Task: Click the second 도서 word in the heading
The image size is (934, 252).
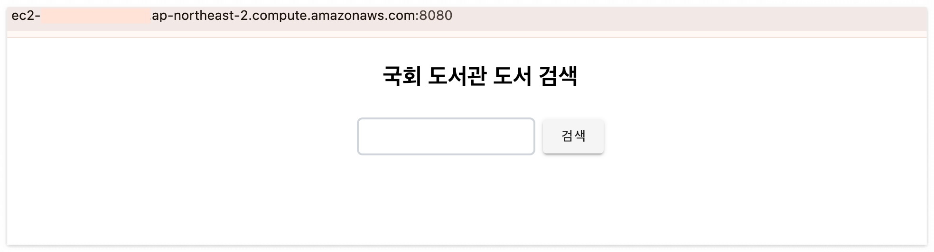Action: click(x=513, y=77)
